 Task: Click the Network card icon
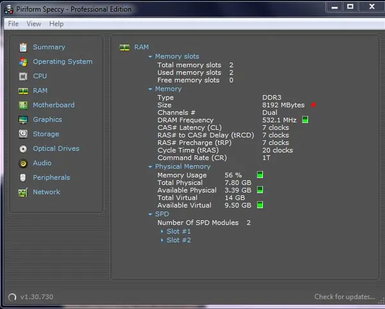(x=23, y=193)
